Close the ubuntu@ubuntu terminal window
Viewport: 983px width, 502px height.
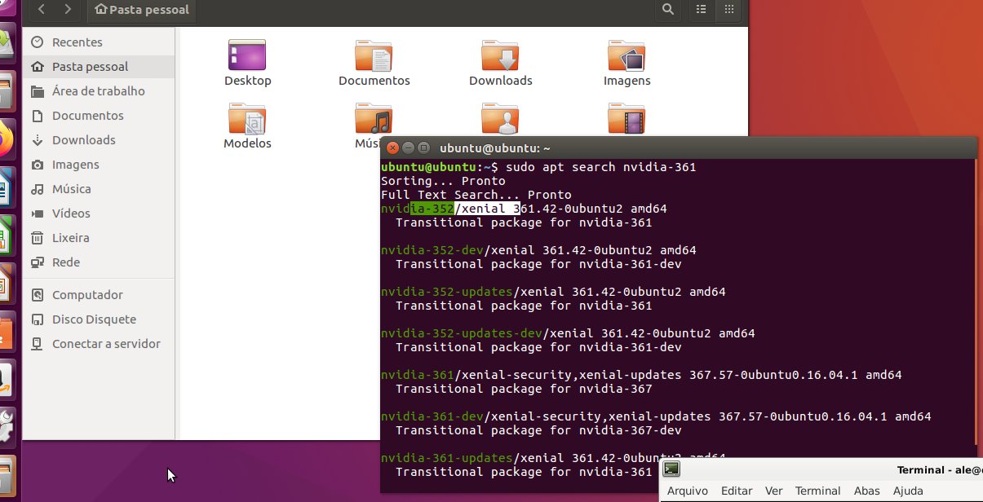click(x=392, y=148)
